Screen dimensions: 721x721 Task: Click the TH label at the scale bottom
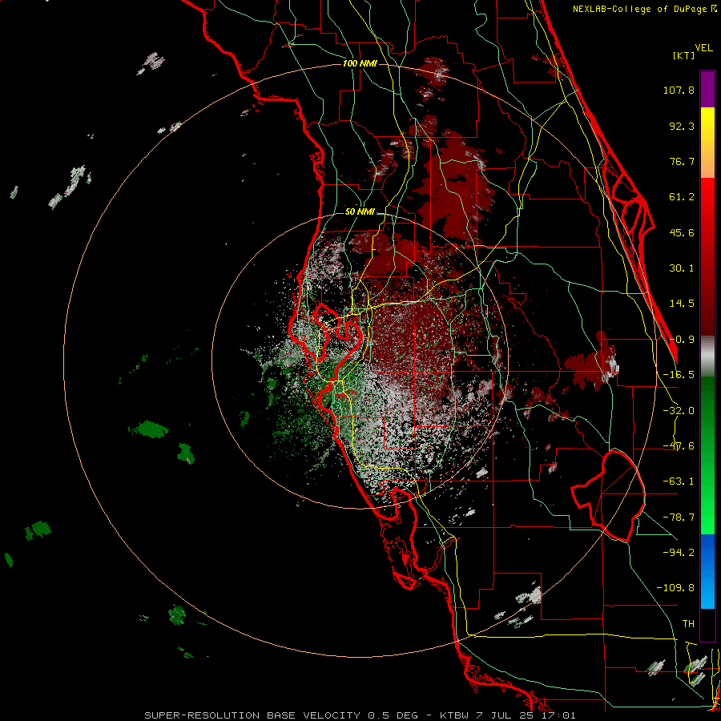point(688,624)
